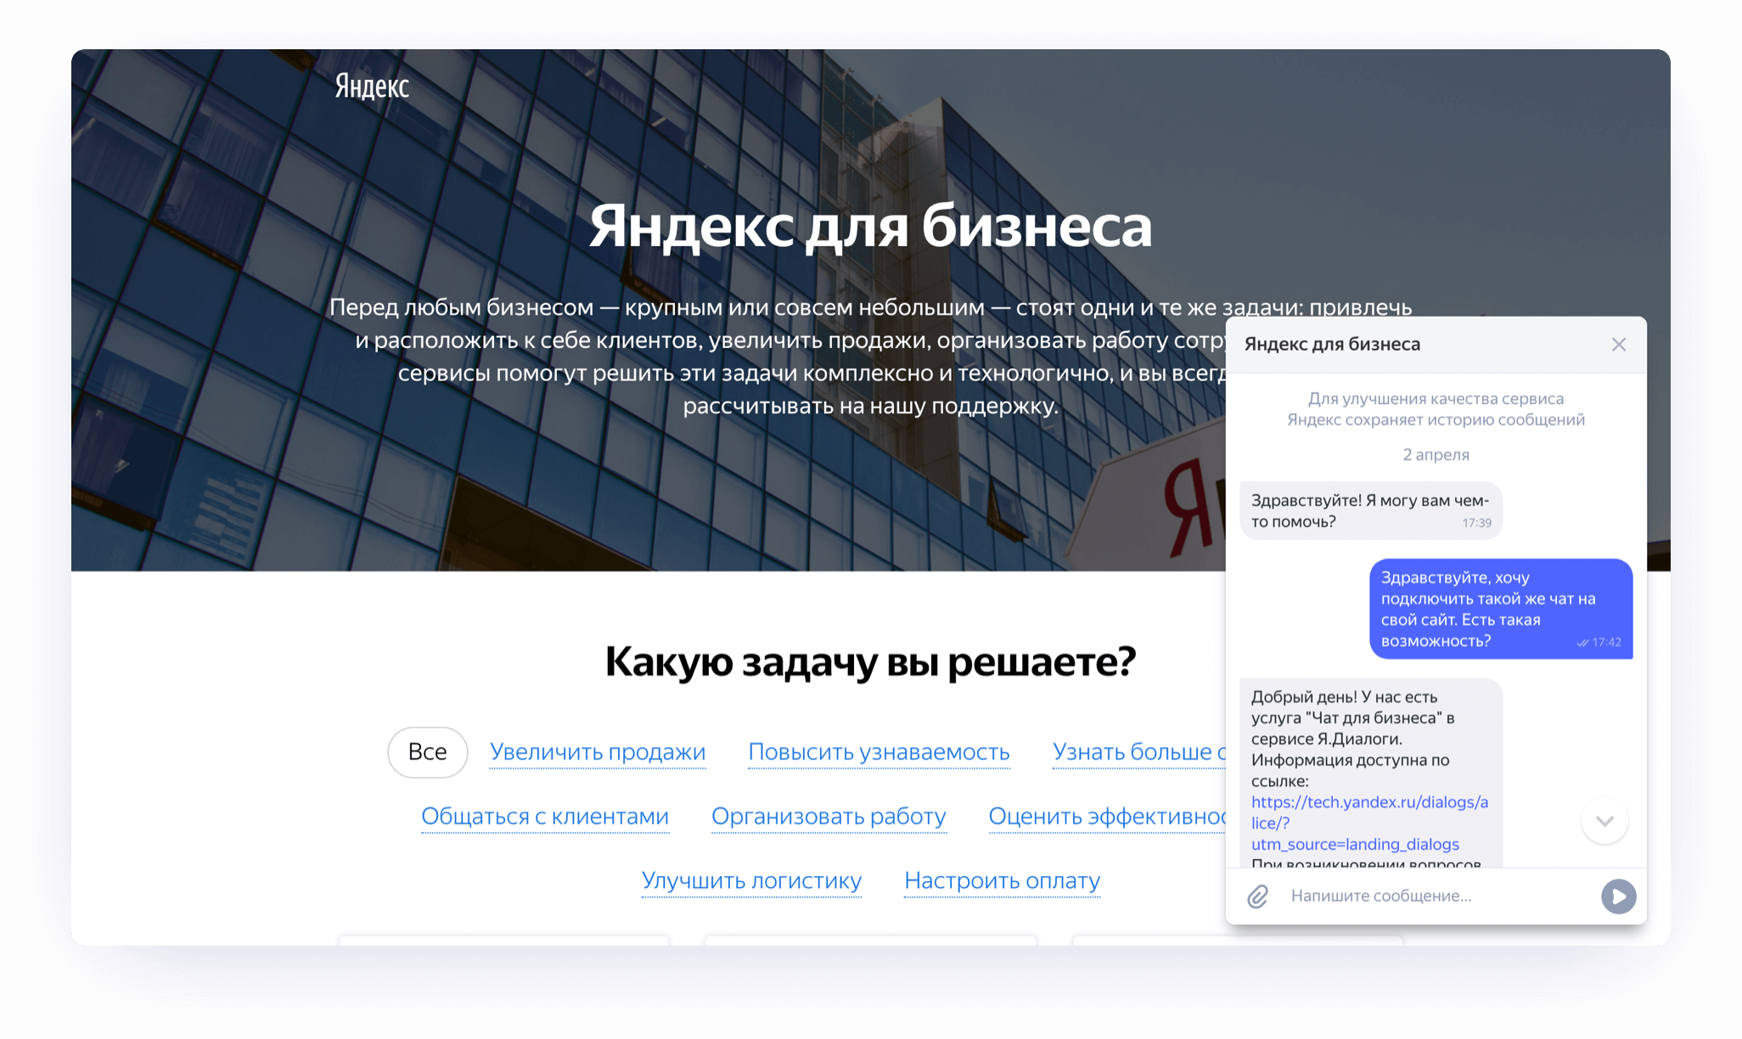1742x1039 pixels.
Task: Click the message history notice text
Action: pyautogui.click(x=1436, y=409)
